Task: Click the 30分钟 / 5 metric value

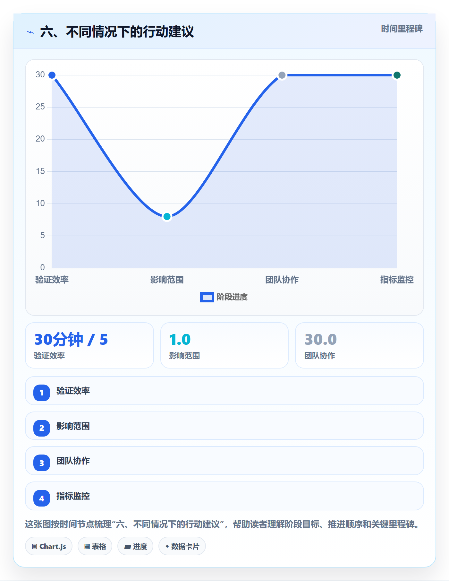Action: pyautogui.click(x=71, y=339)
